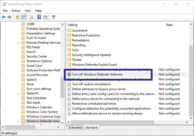Screen dimensions: 194x136
Task: Click the Back arrow toolbar icon
Action: [x=4, y=17]
